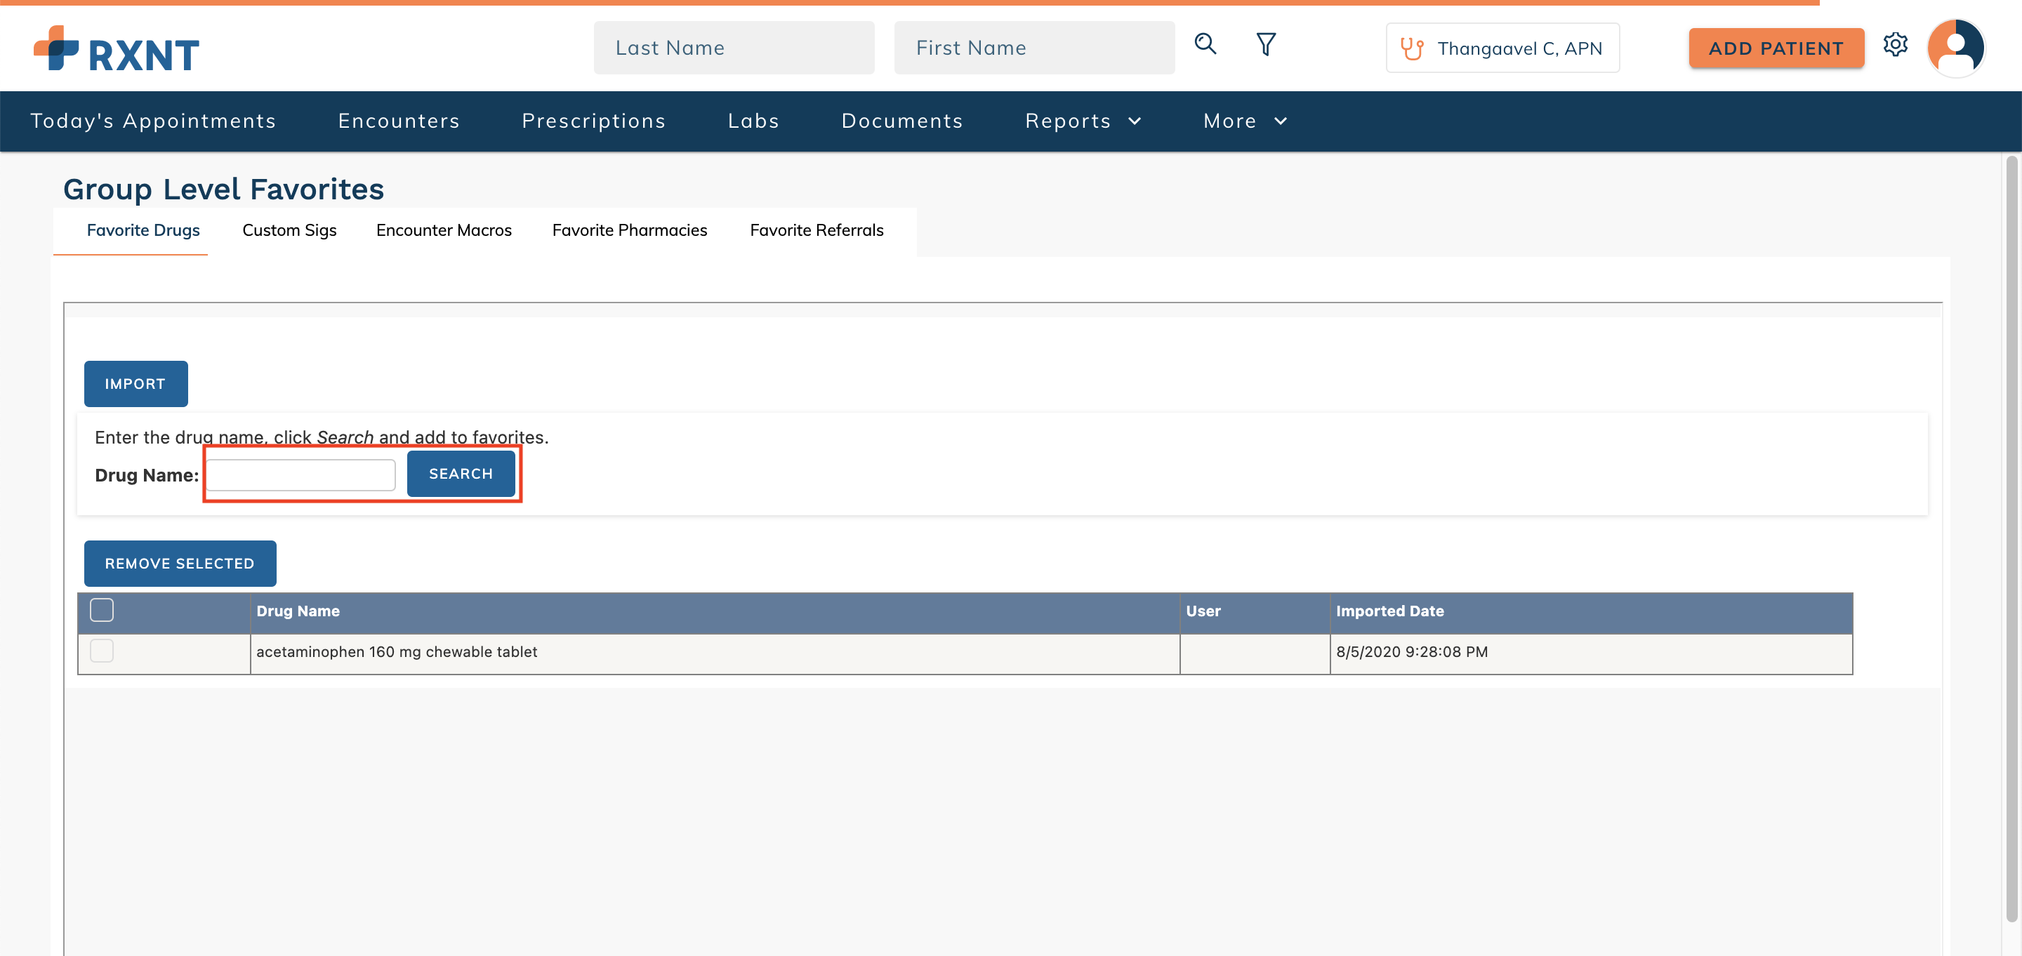Open Prescriptions in the navigation bar
2022x956 pixels.
[x=593, y=121]
